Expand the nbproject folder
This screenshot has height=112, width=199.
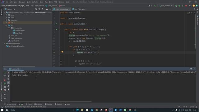pos(7,20)
